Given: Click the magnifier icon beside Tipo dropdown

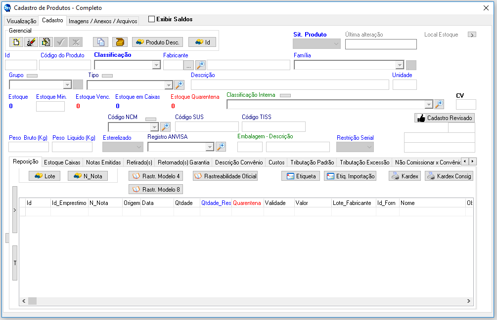Looking at the screenshot, I should pyautogui.click(x=179, y=85).
